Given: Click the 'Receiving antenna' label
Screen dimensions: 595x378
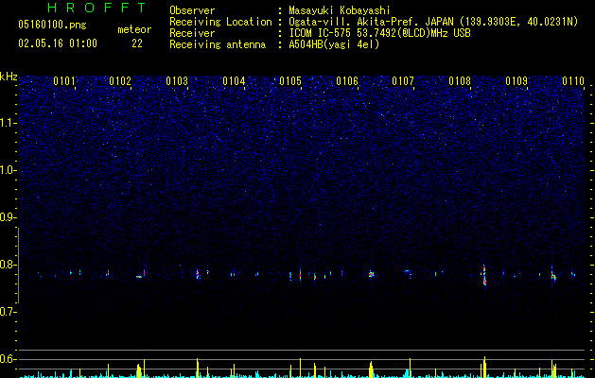Looking at the screenshot, I should click(218, 44).
